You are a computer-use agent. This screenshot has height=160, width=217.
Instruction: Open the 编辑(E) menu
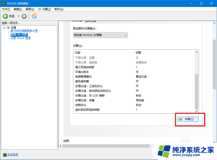pos(18,9)
